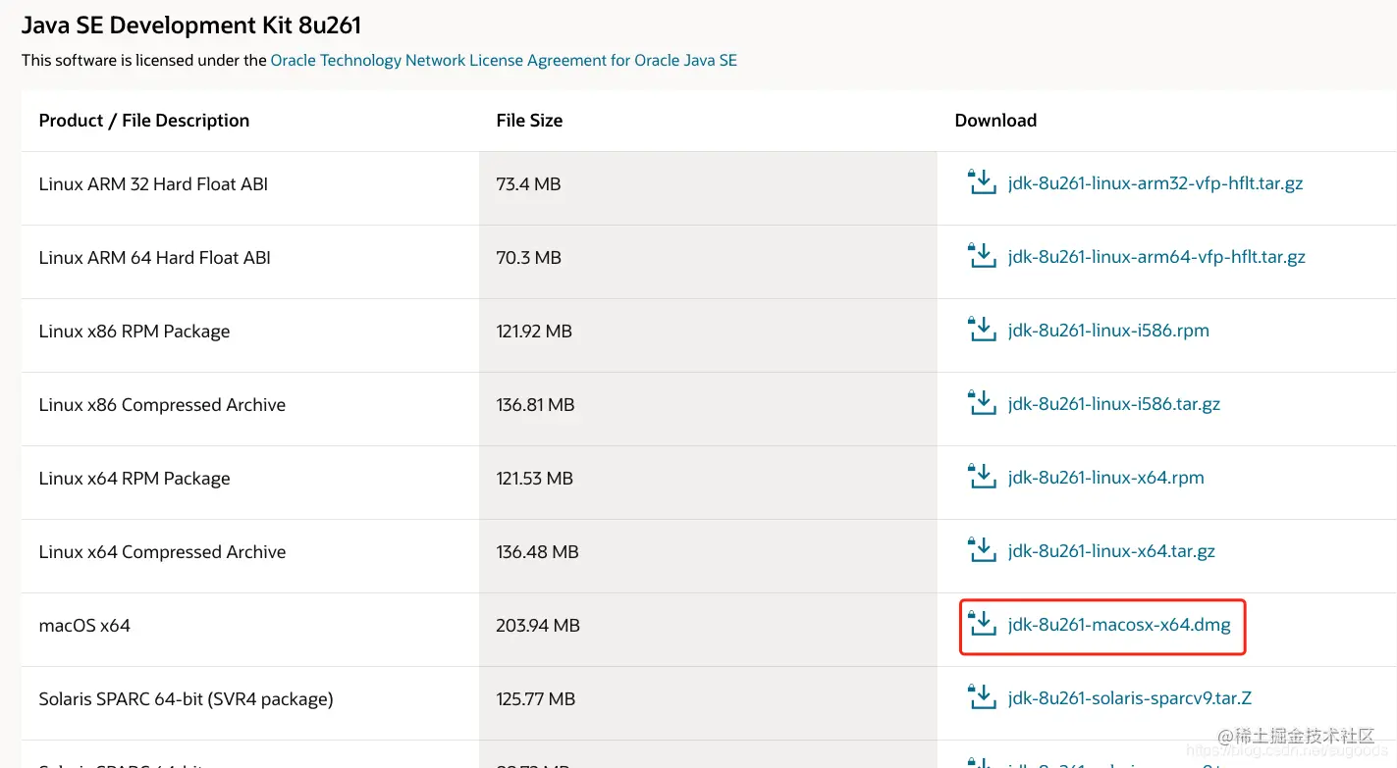
Task: Select the macOS x64 row label
Action: point(84,625)
